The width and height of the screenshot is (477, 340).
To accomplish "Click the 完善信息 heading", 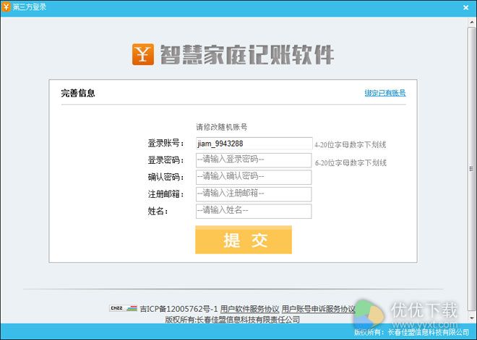I will (78, 93).
